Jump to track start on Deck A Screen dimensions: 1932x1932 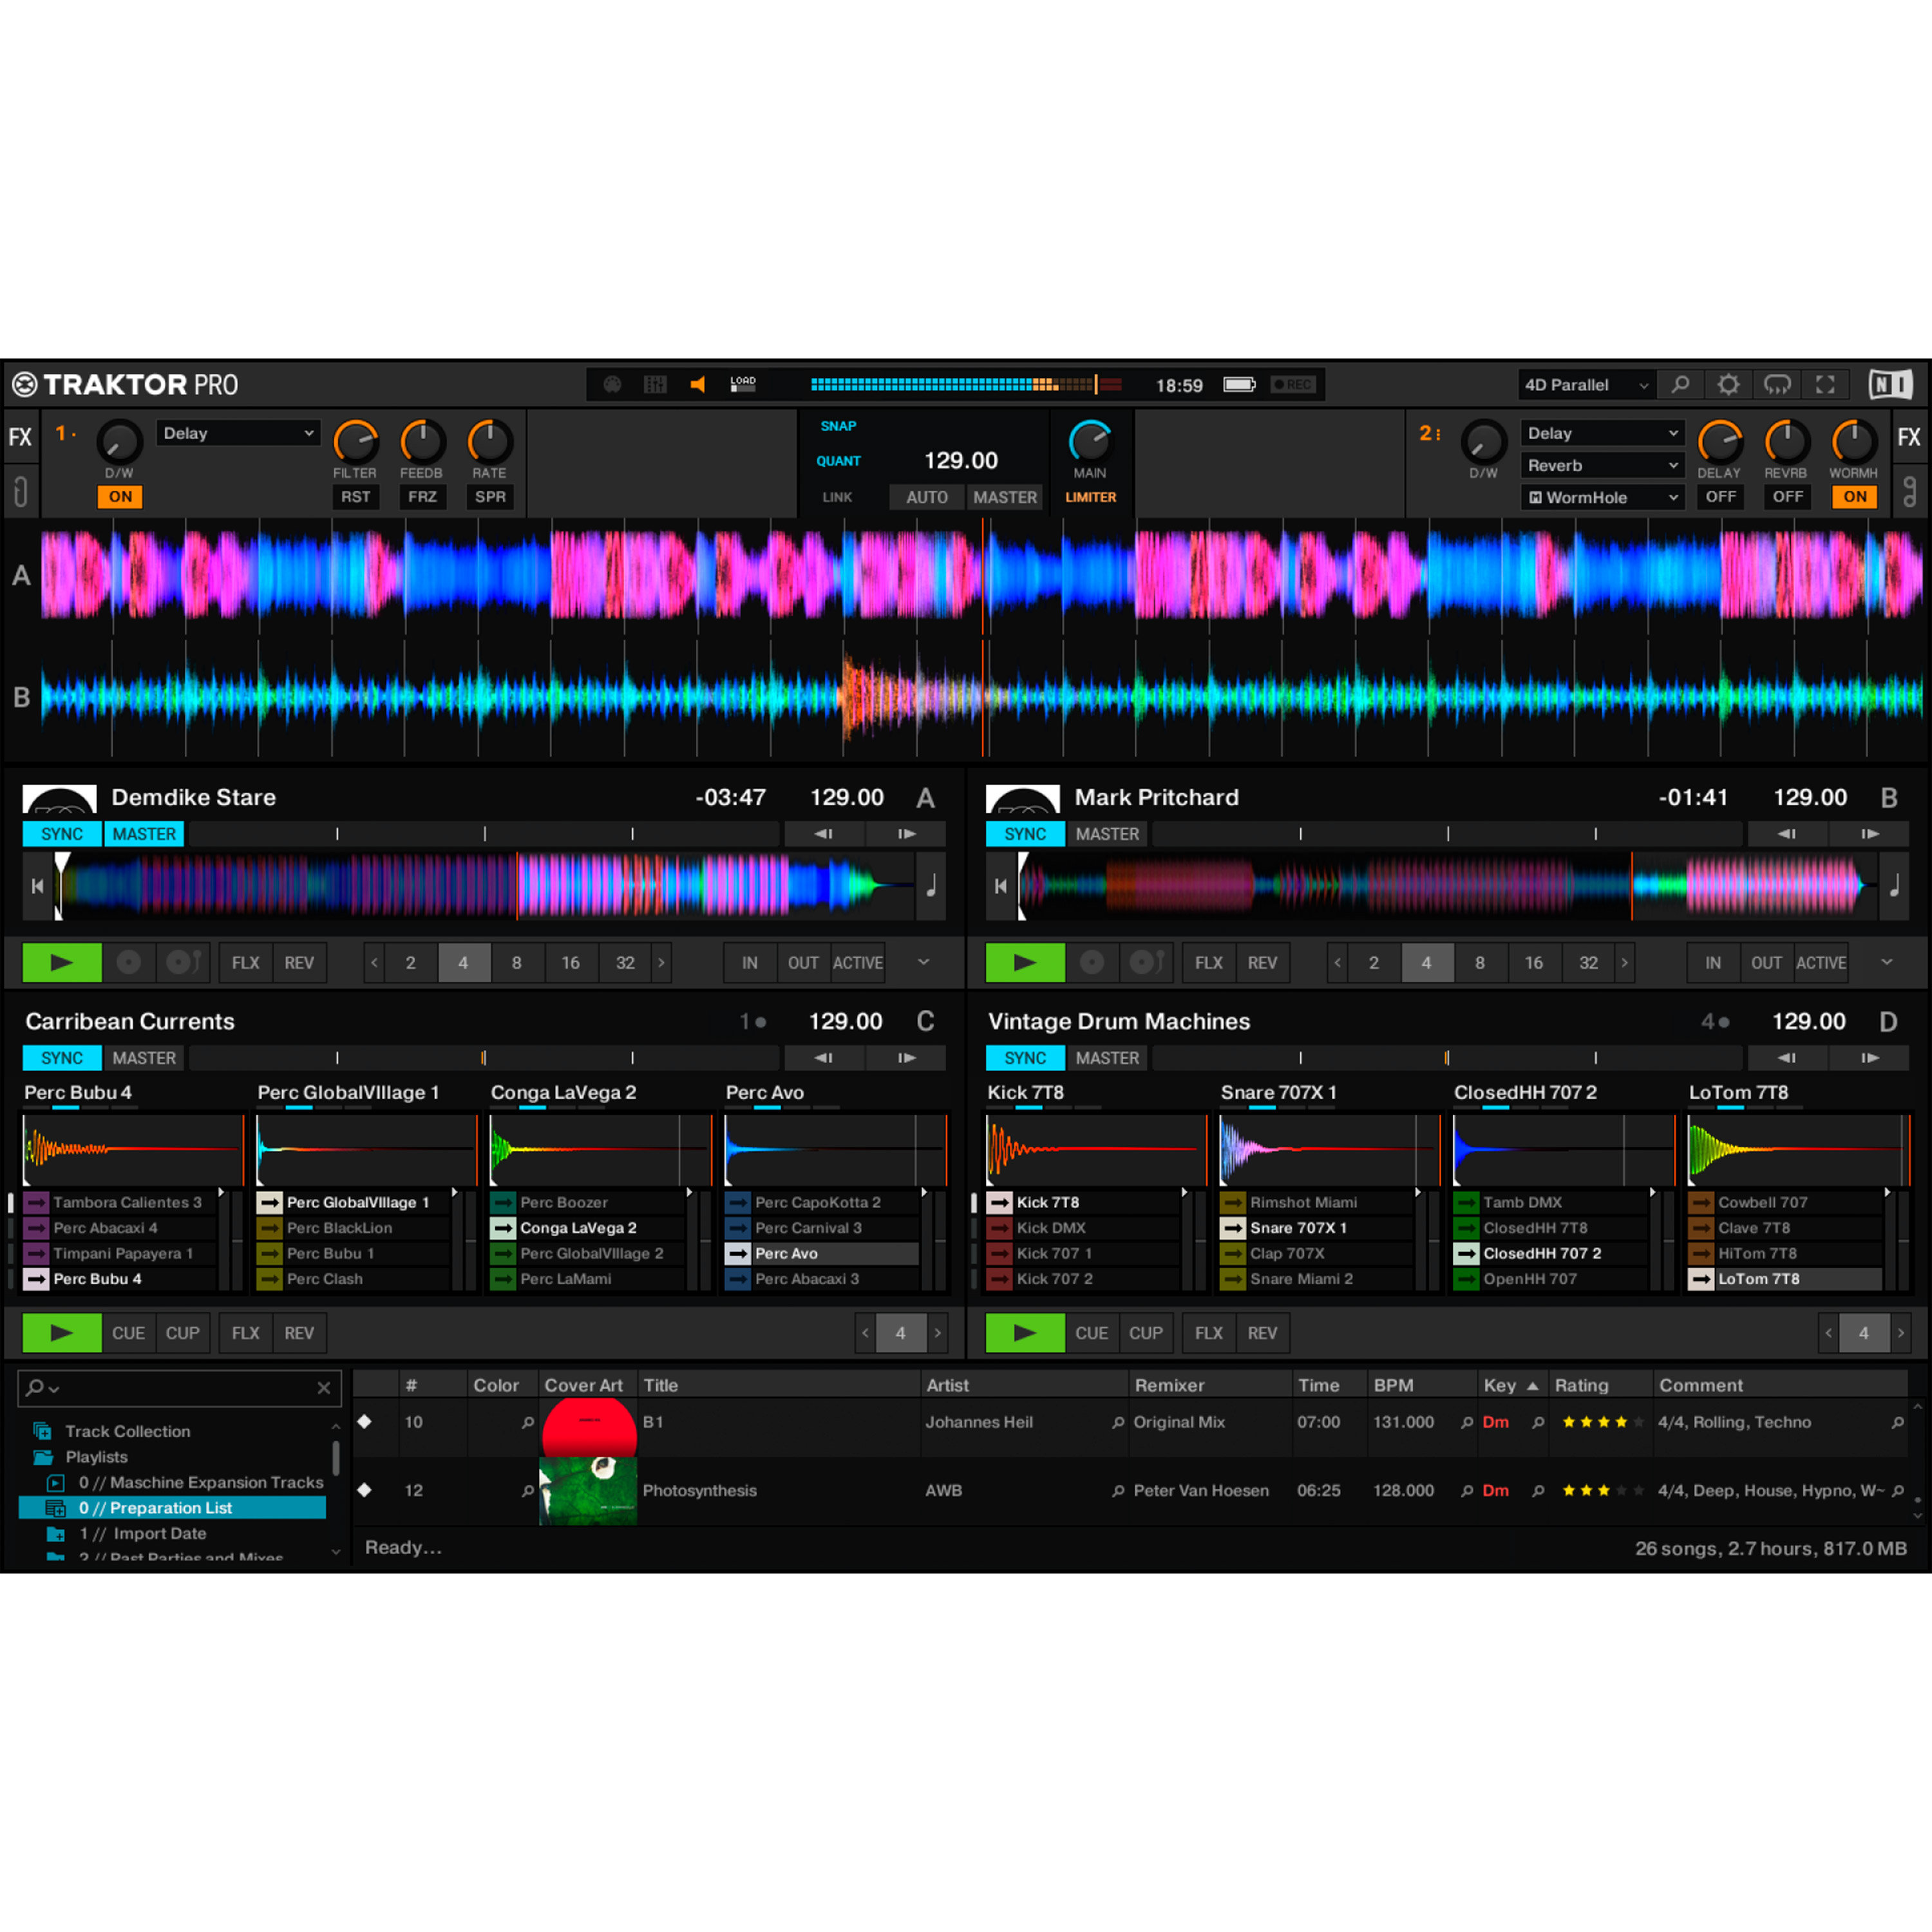pos(37,886)
